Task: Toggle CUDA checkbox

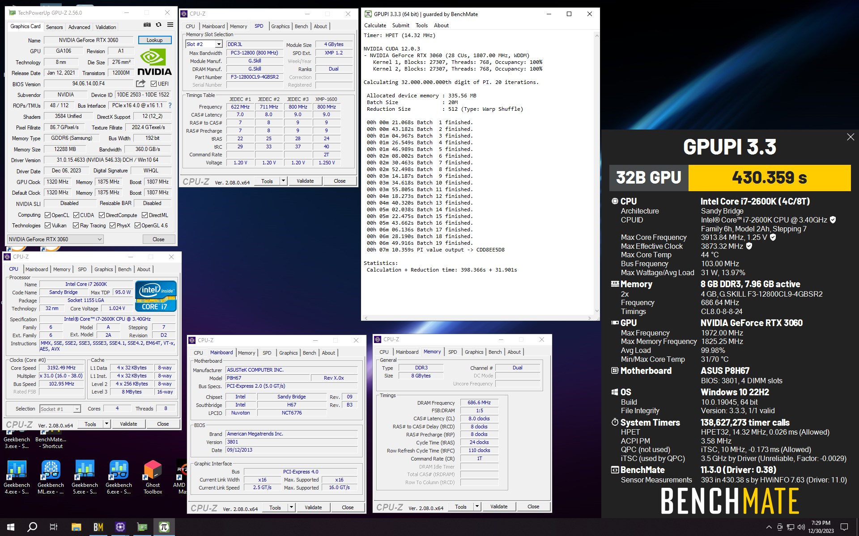Action: point(76,215)
